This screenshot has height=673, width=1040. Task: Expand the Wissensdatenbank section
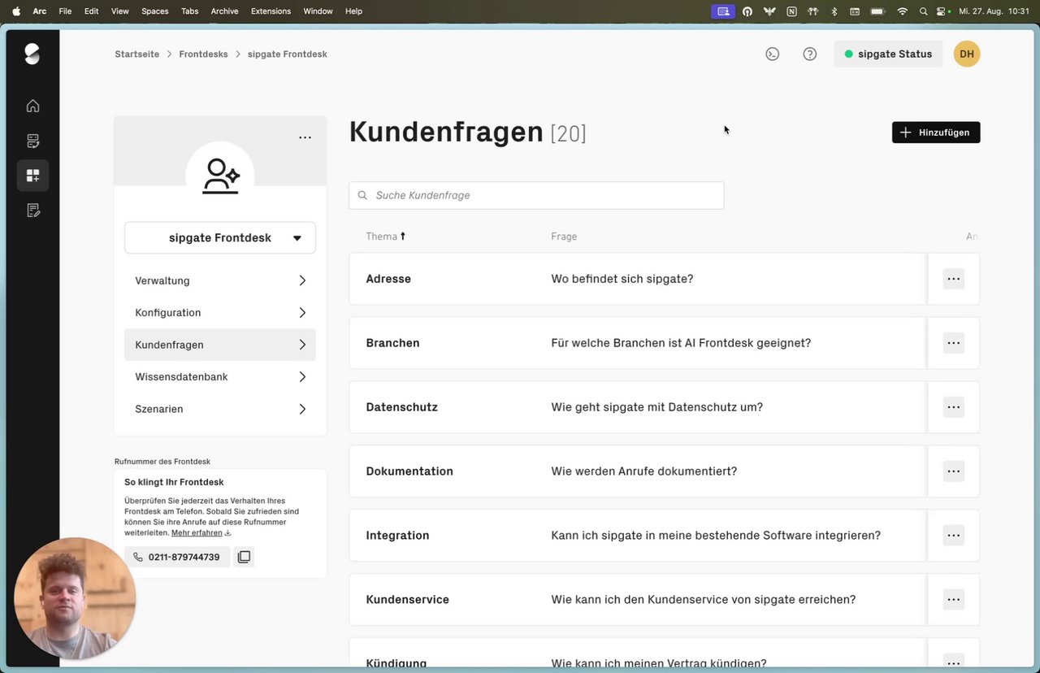[x=220, y=377]
